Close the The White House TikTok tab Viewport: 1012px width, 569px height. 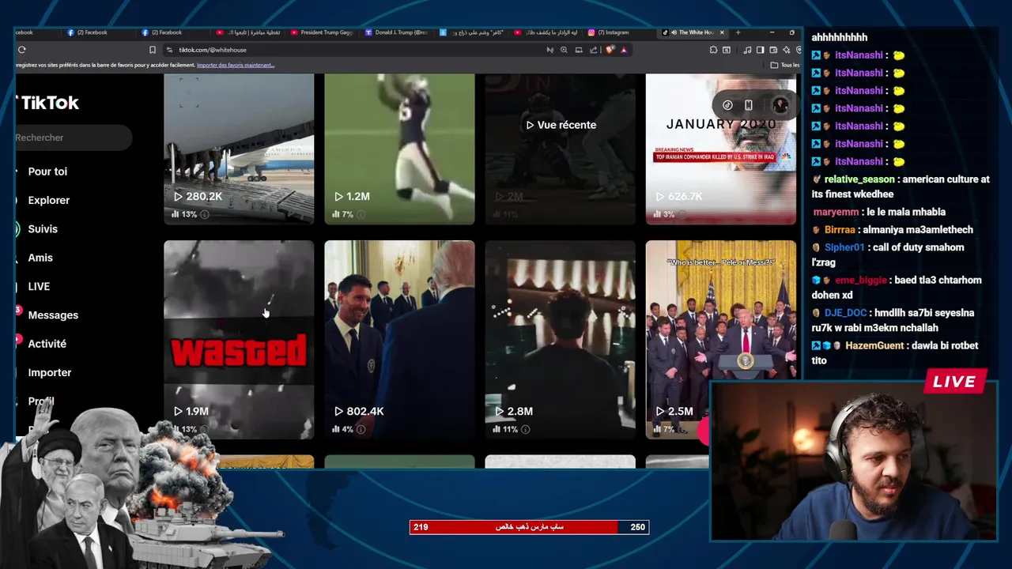721,32
